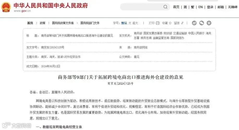Go to 首页 in top navigation
Screen dimensions: 239x130
tap(176, 7)
